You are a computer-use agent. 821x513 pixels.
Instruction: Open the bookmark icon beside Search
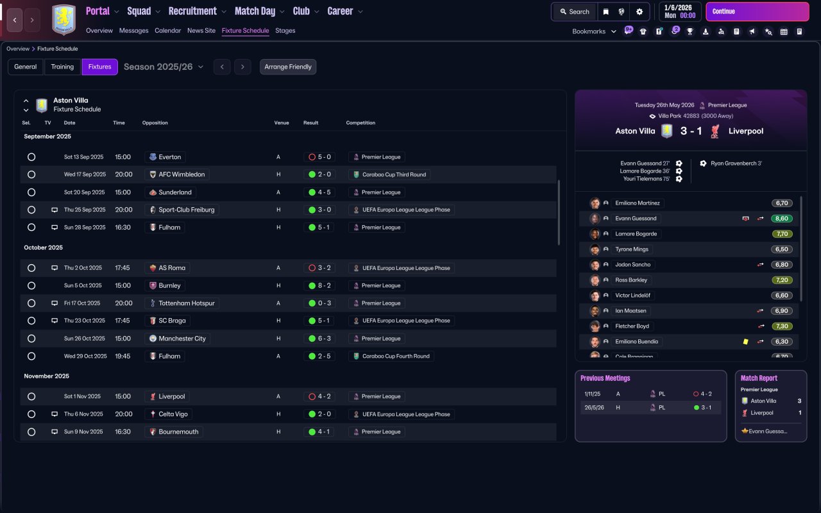pos(605,12)
